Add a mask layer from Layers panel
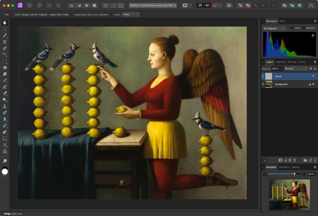The height and width of the screenshot is (216, 318). [x=280, y=160]
